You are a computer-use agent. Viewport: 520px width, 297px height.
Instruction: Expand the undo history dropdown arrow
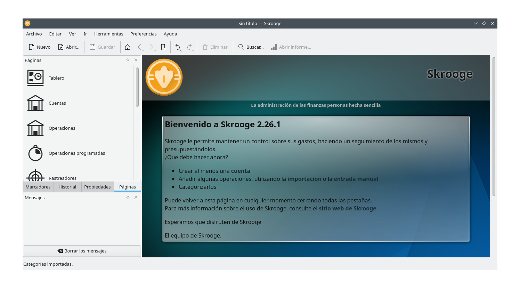click(181, 51)
